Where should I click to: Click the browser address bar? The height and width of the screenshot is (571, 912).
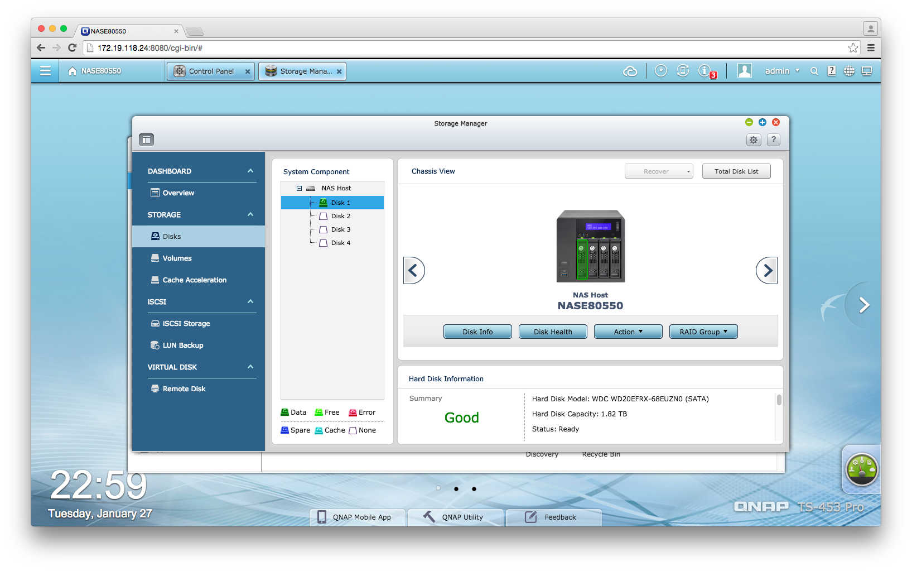click(x=469, y=48)
